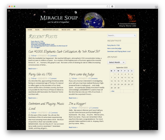The width and height of the screenshot is (165, 140).
Task: Click Read more under the Elephants post
Action: click(x=33, y=69)
